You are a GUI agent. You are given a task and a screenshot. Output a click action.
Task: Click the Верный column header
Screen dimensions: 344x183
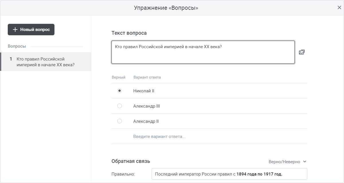(x=118, y=77)
